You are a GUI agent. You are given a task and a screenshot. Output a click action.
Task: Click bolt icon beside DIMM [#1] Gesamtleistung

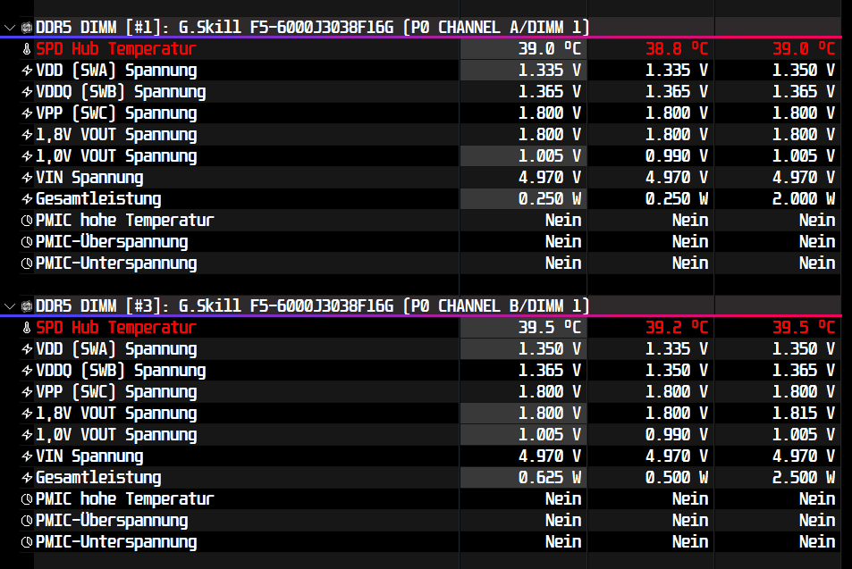(27, 198)
